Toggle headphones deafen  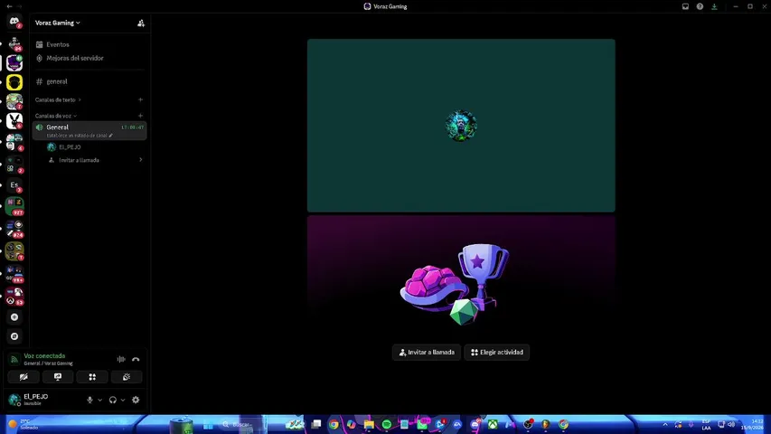point(113,400)
